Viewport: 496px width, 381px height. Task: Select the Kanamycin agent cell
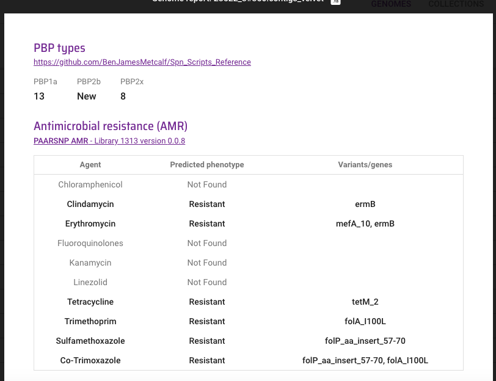(90, 263)
